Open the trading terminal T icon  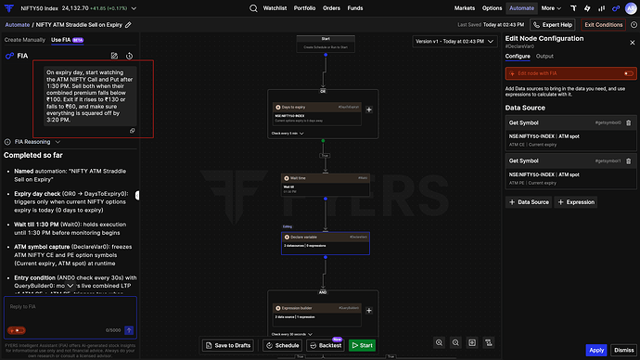[573, 8]
